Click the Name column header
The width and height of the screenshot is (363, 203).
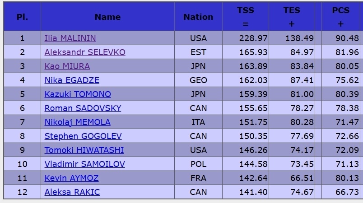pos(107,17)
